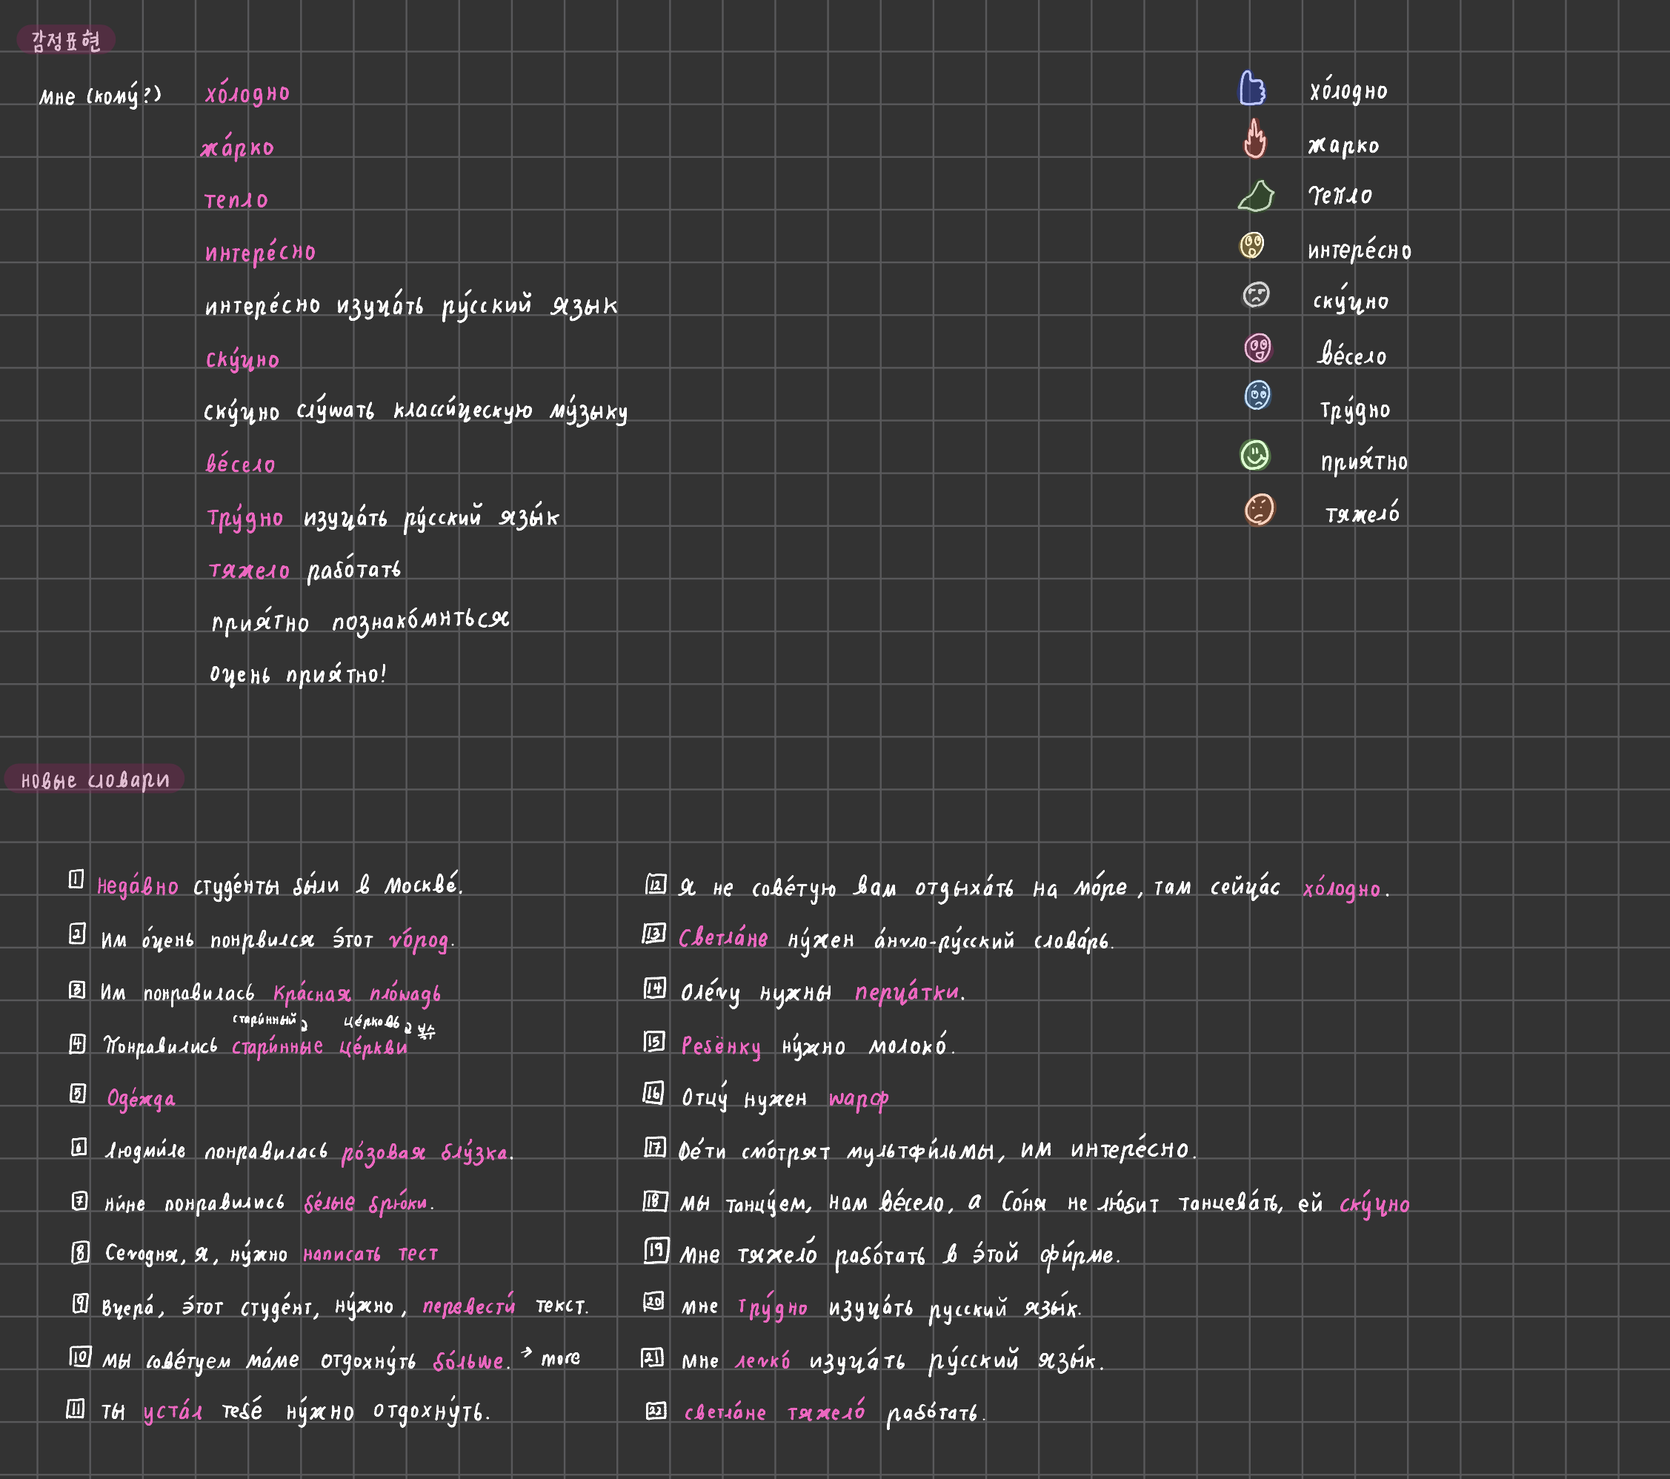Click the boxed number 12 before Я не советую
The height and width of the screenshot is (1479, 1670).
656,884
